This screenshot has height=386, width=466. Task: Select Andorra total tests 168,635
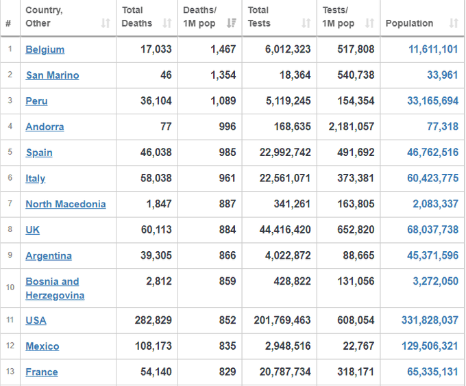tap(292, 127)
